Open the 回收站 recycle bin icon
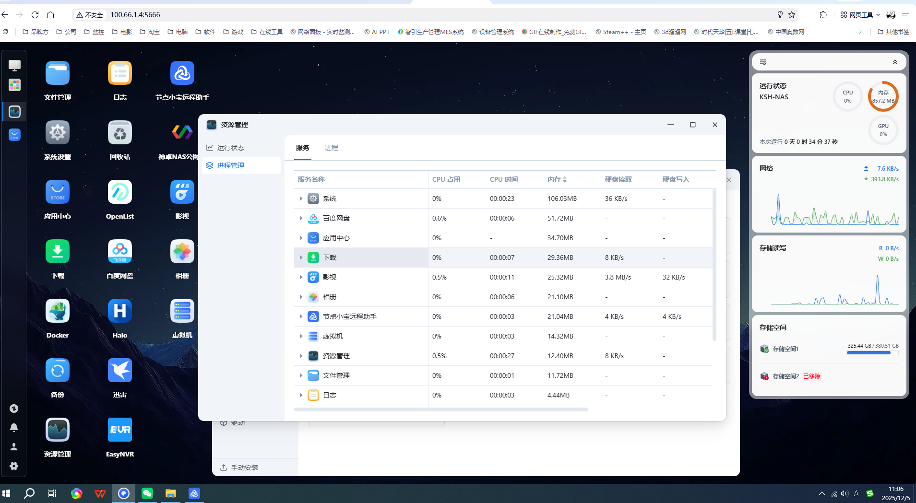The image size is (916, 503). point(120,133)
